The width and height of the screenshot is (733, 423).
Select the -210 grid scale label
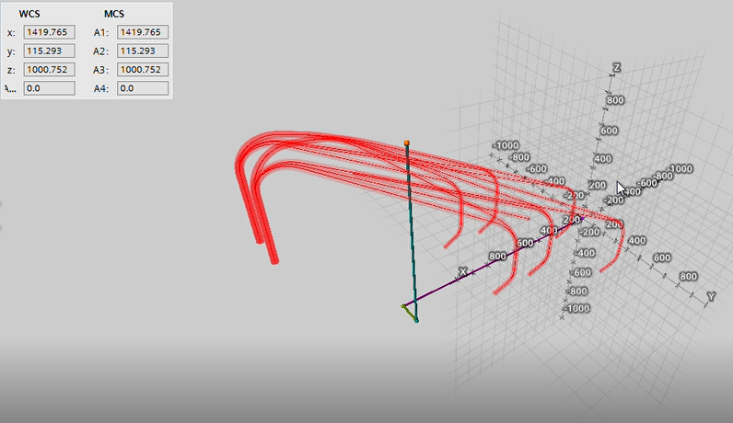[576, 196]
